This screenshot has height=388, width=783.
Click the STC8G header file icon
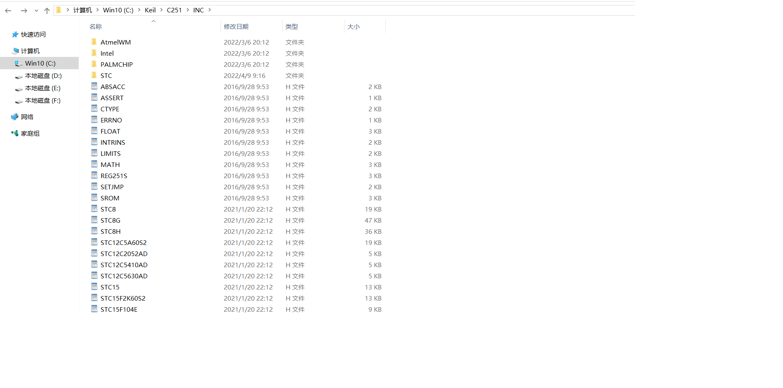[94, 220]
